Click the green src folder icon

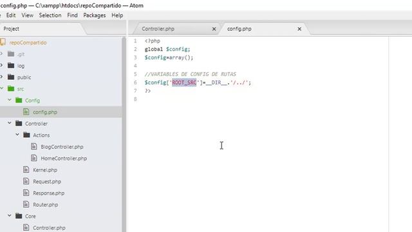tap(11, 89)
